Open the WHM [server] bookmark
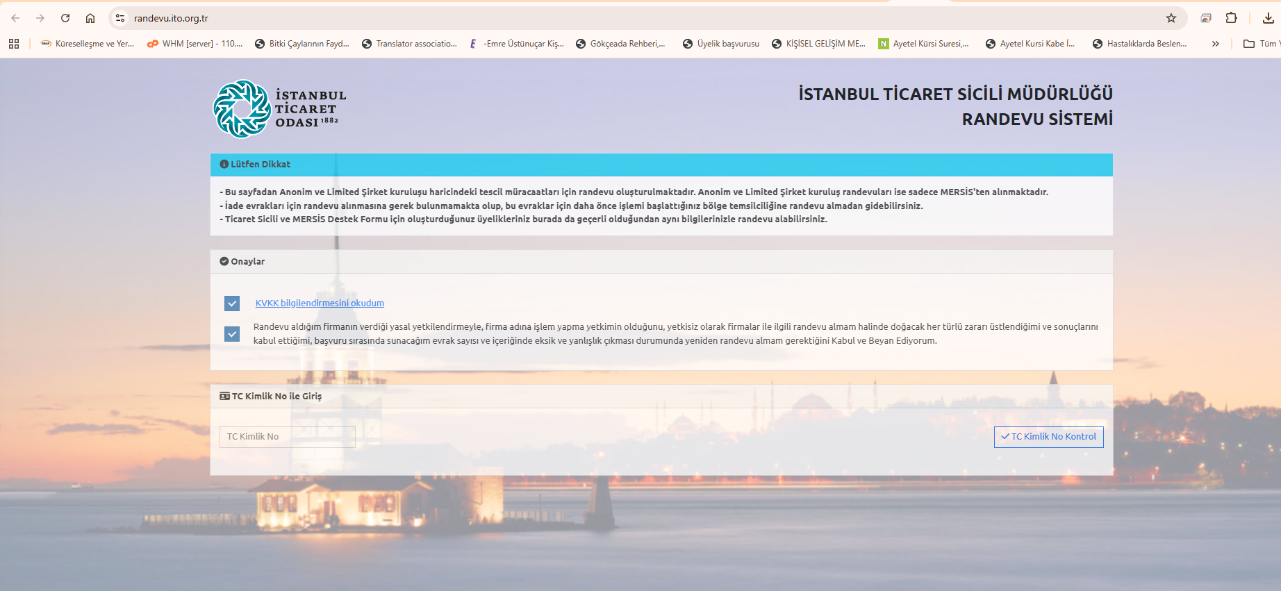 pos(195,44)
